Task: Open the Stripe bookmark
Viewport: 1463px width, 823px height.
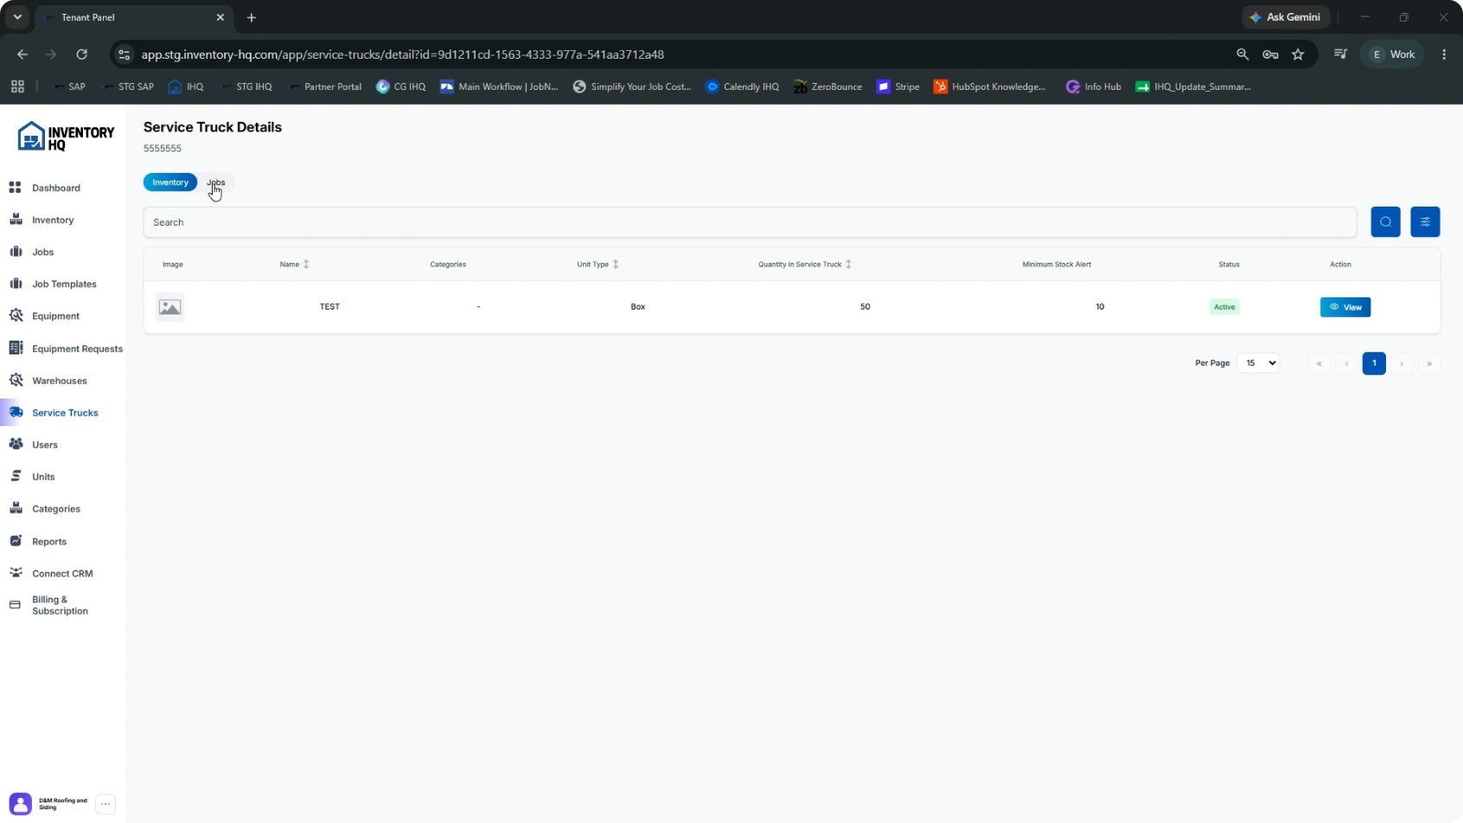Action: coord(898,86)
